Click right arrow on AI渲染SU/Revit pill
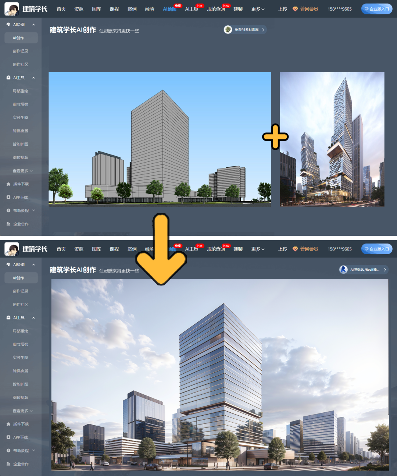397x476 pixels. pos(385,270)
